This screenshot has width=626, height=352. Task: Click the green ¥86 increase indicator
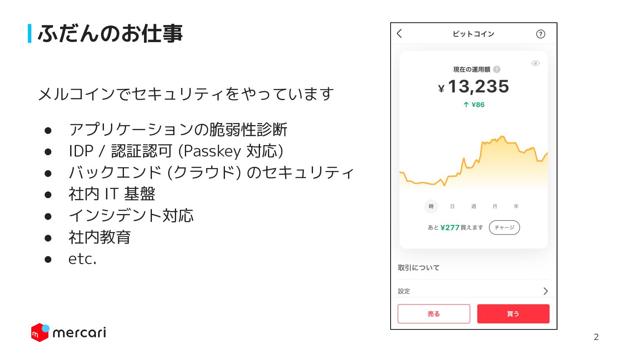[x=474, y=105]
